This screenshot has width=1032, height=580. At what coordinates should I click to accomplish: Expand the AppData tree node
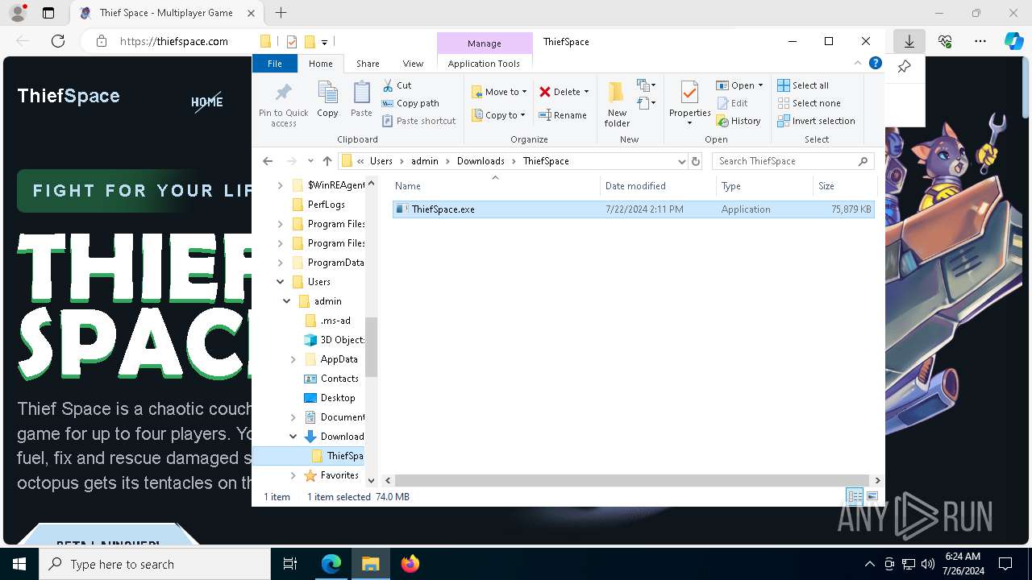[x=293, y=359]
